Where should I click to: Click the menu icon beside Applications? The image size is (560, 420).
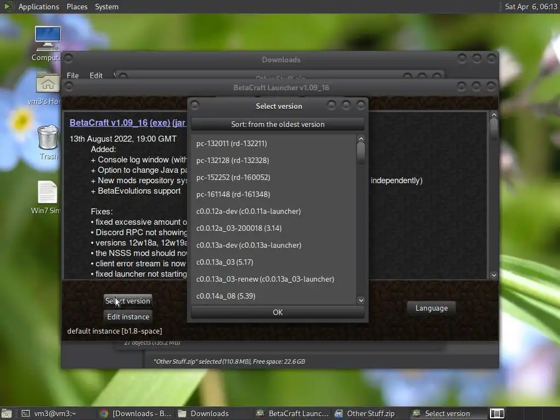tap(9, 7)
